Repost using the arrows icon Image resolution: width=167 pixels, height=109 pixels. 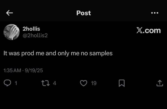click(45, 83)
